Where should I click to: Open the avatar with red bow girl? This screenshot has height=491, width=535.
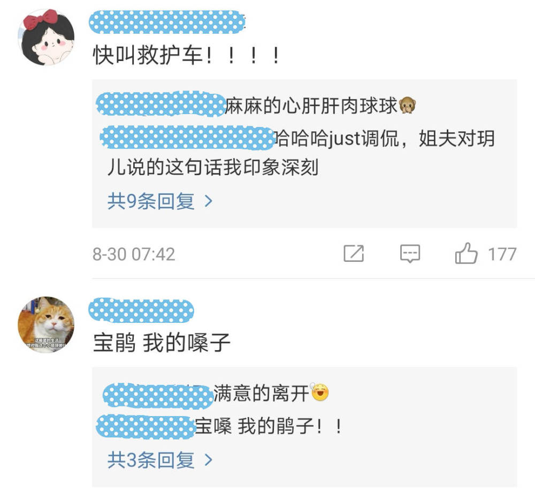point(46,37)
